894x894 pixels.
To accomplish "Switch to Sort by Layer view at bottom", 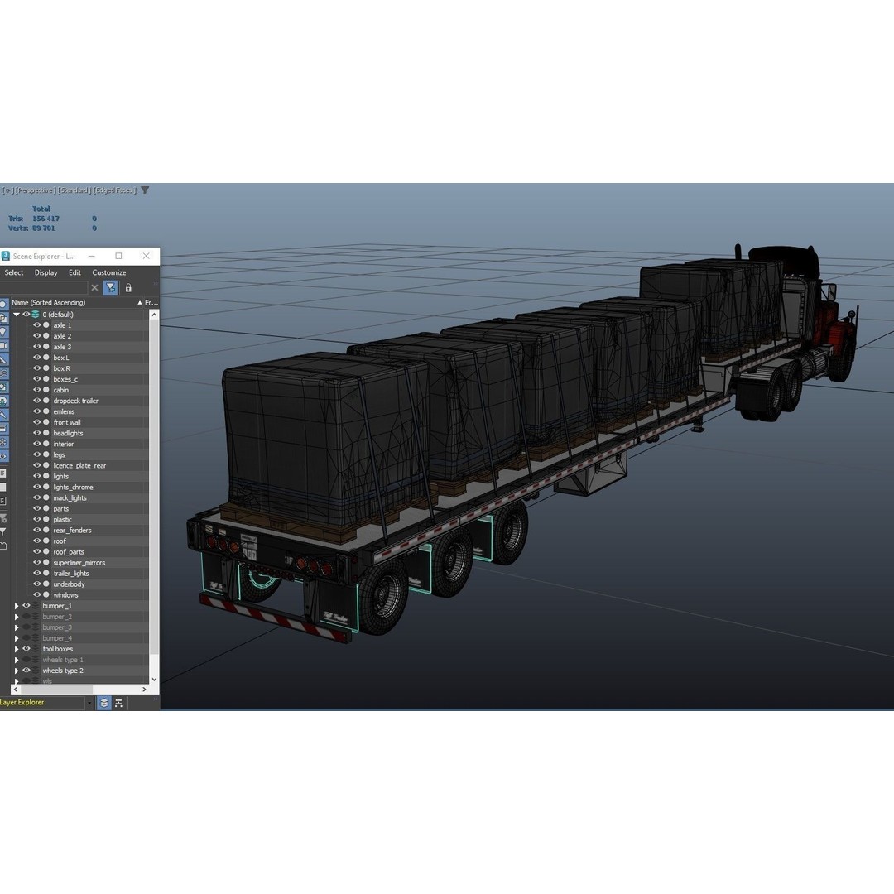I will pos(103,702).
